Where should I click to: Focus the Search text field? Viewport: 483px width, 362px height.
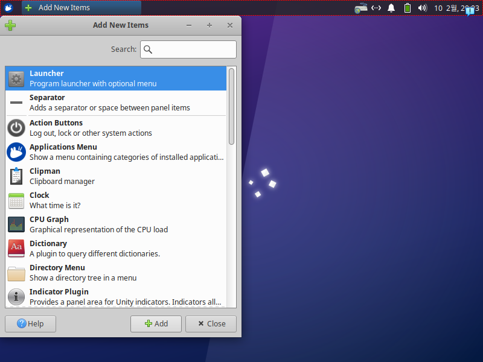[x=188, y=49]
